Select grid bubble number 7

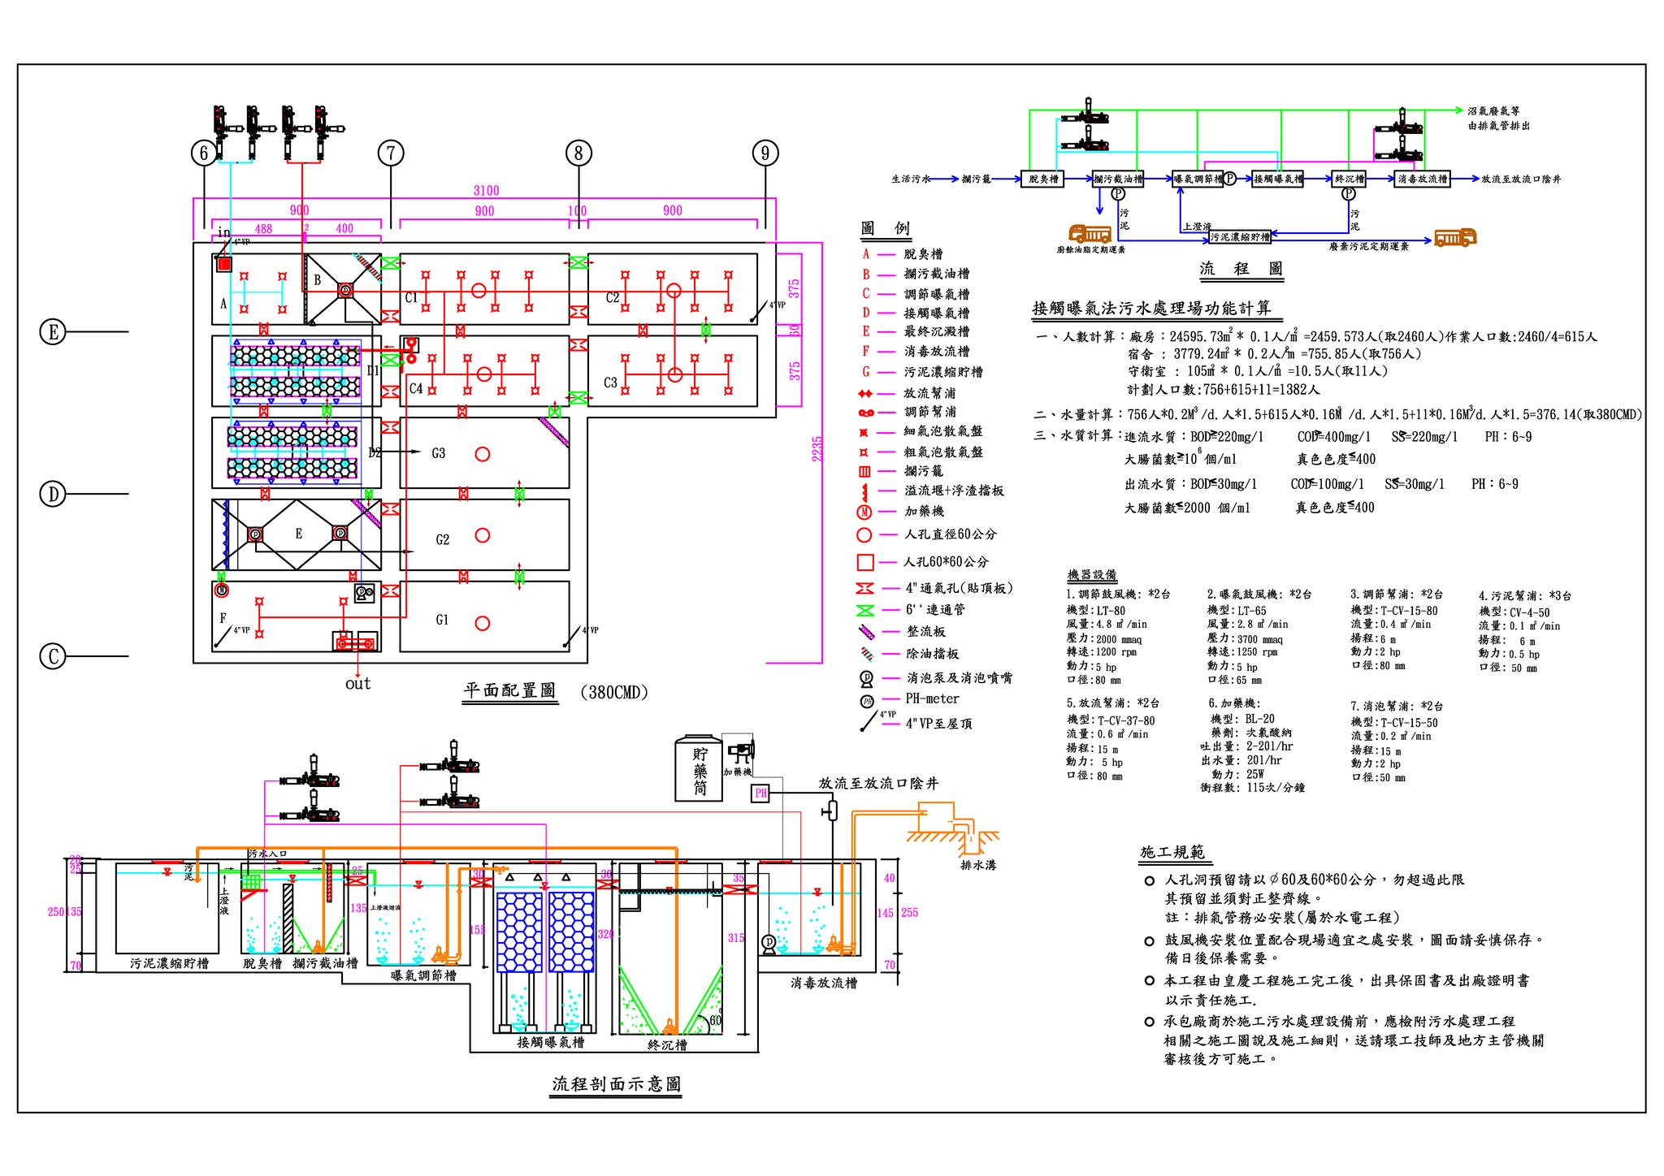click(x=391, y=153)
